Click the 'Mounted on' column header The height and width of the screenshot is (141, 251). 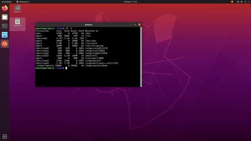(92, 31)
